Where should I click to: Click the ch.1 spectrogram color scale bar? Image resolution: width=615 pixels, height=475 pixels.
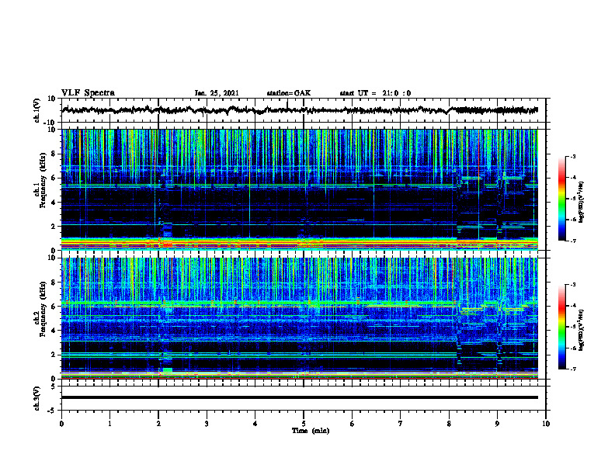click(562, 199)
